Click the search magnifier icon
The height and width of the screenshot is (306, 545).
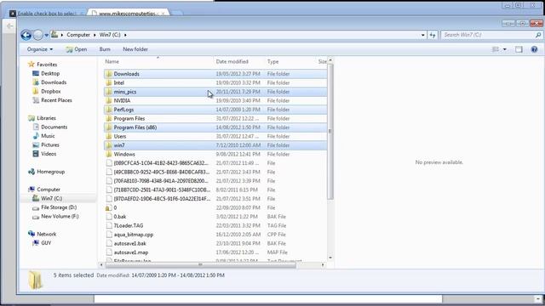click(x=538, y=35)
